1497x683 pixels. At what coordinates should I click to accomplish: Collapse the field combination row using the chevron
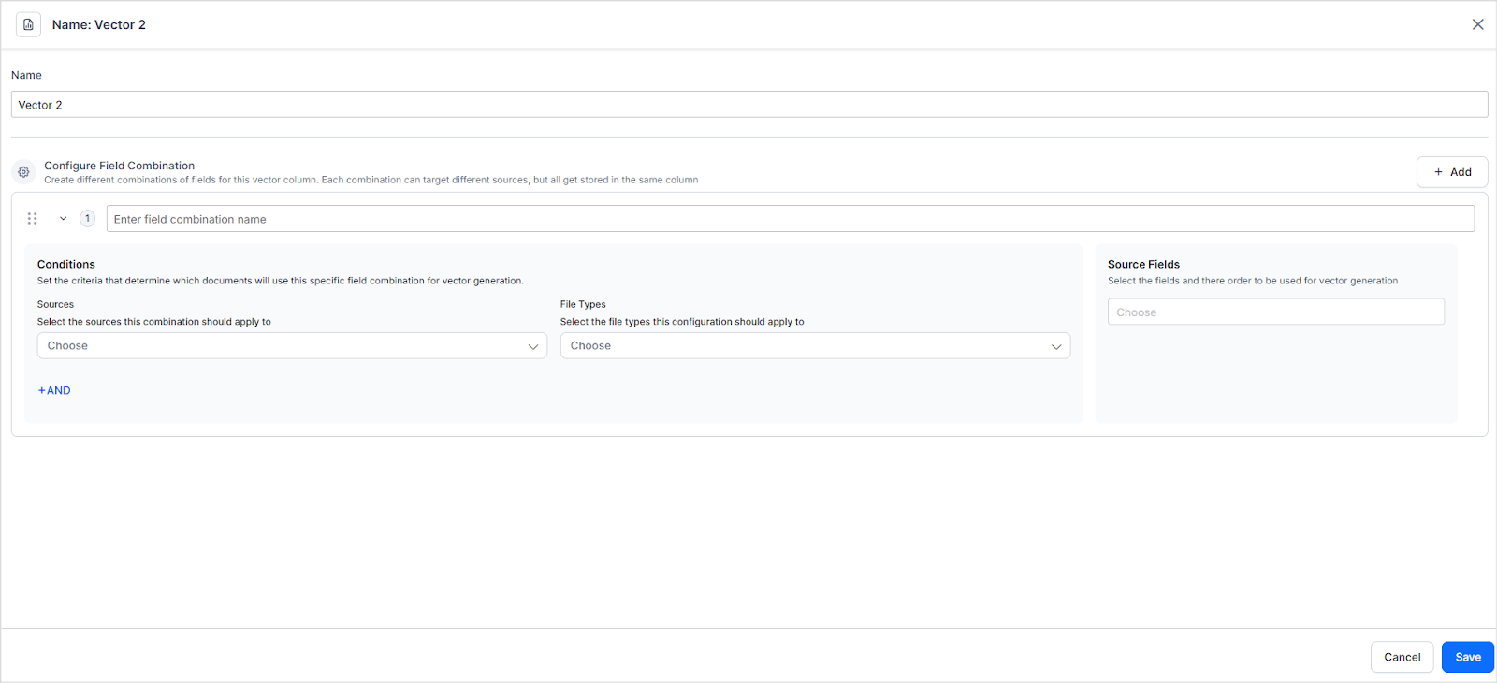point(63,219)
